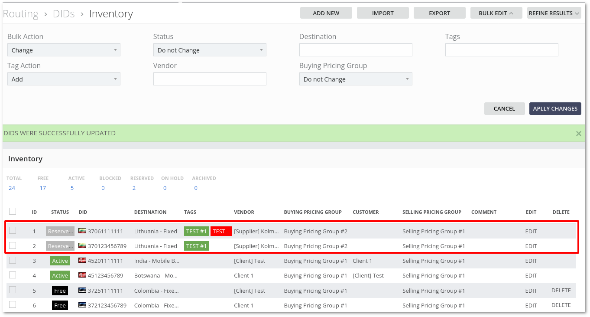
Task: Click the flag icon beside DID 45201111111
Action: [x=82, y=261]
